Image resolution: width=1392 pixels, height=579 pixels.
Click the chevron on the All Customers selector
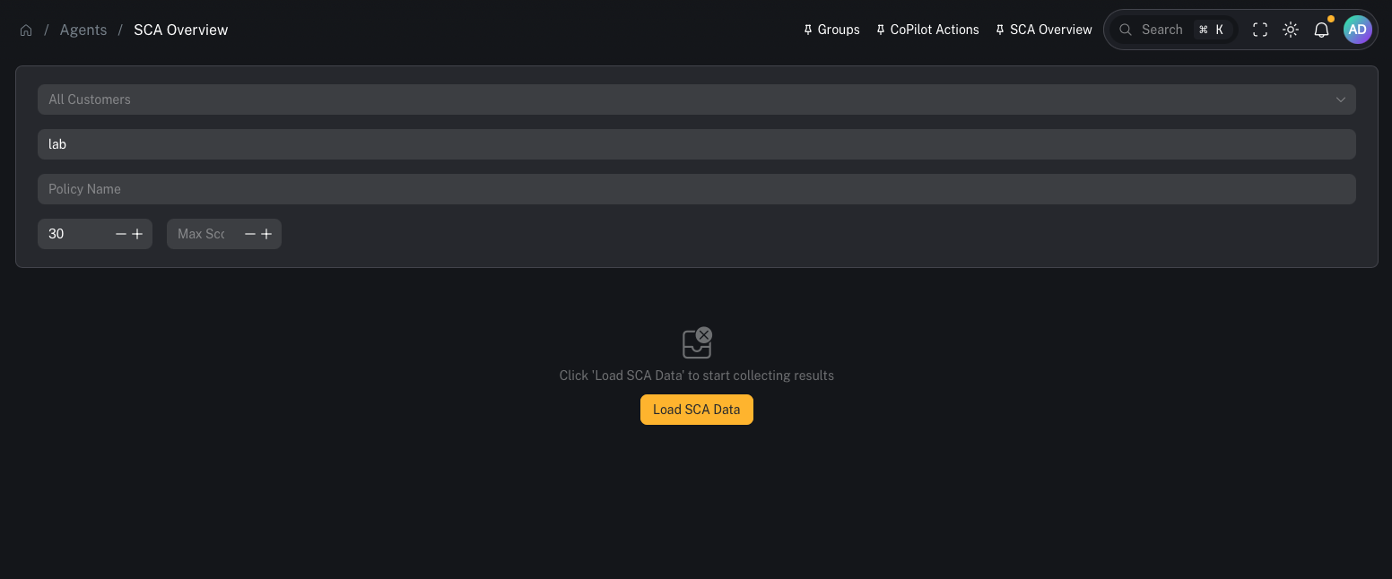click(1341, 99)
